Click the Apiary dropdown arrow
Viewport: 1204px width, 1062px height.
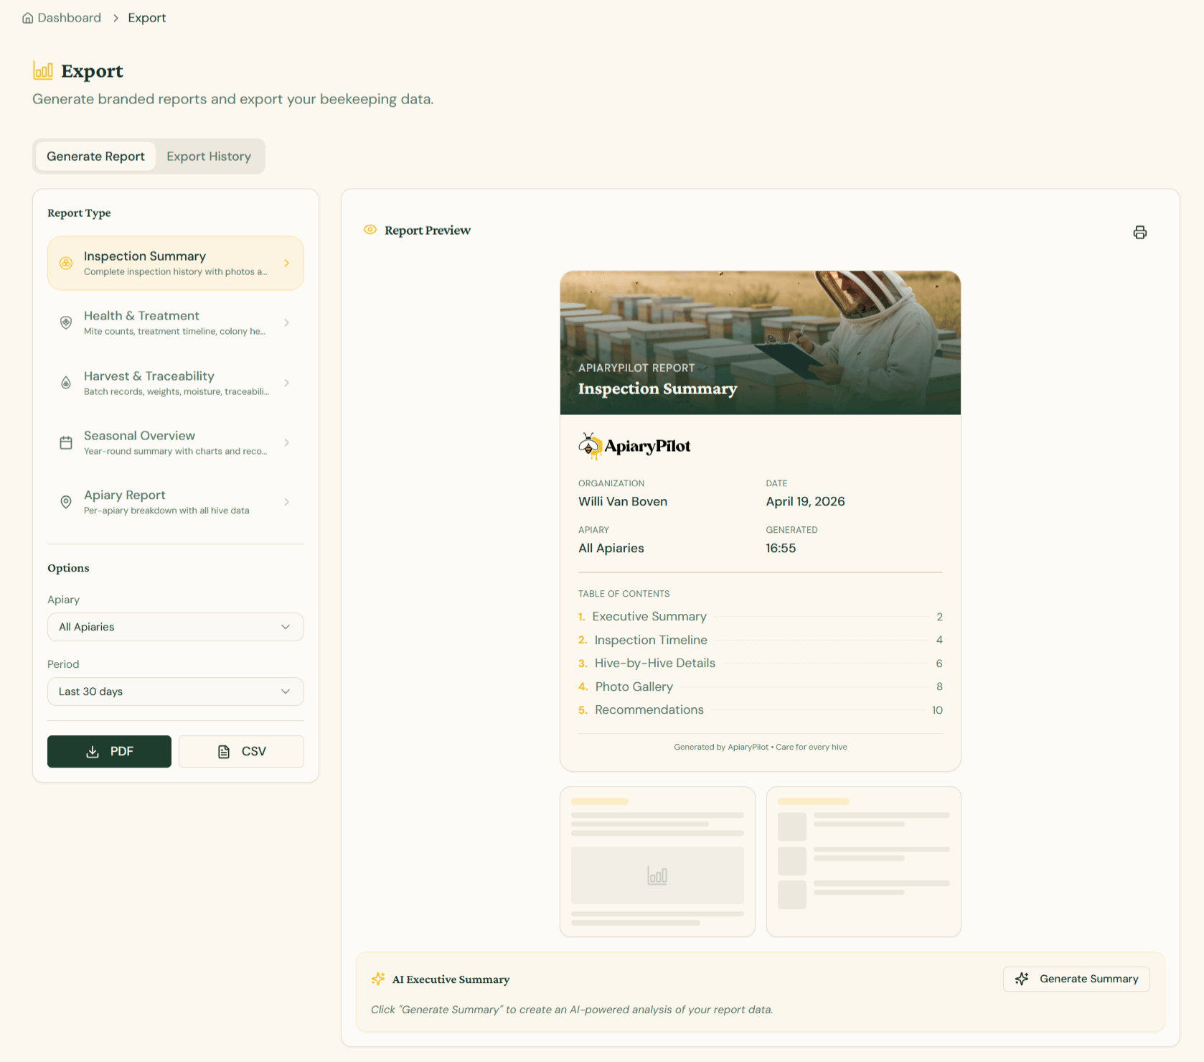(x=286, y=627)
